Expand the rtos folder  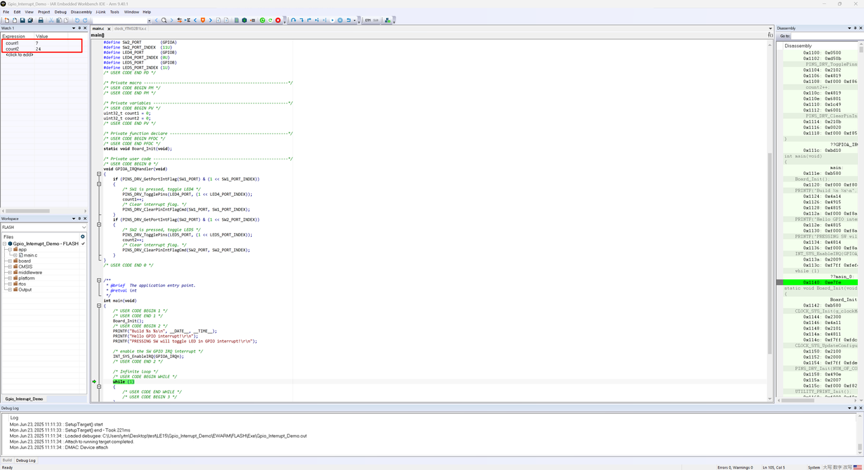(x=10, y=284)
